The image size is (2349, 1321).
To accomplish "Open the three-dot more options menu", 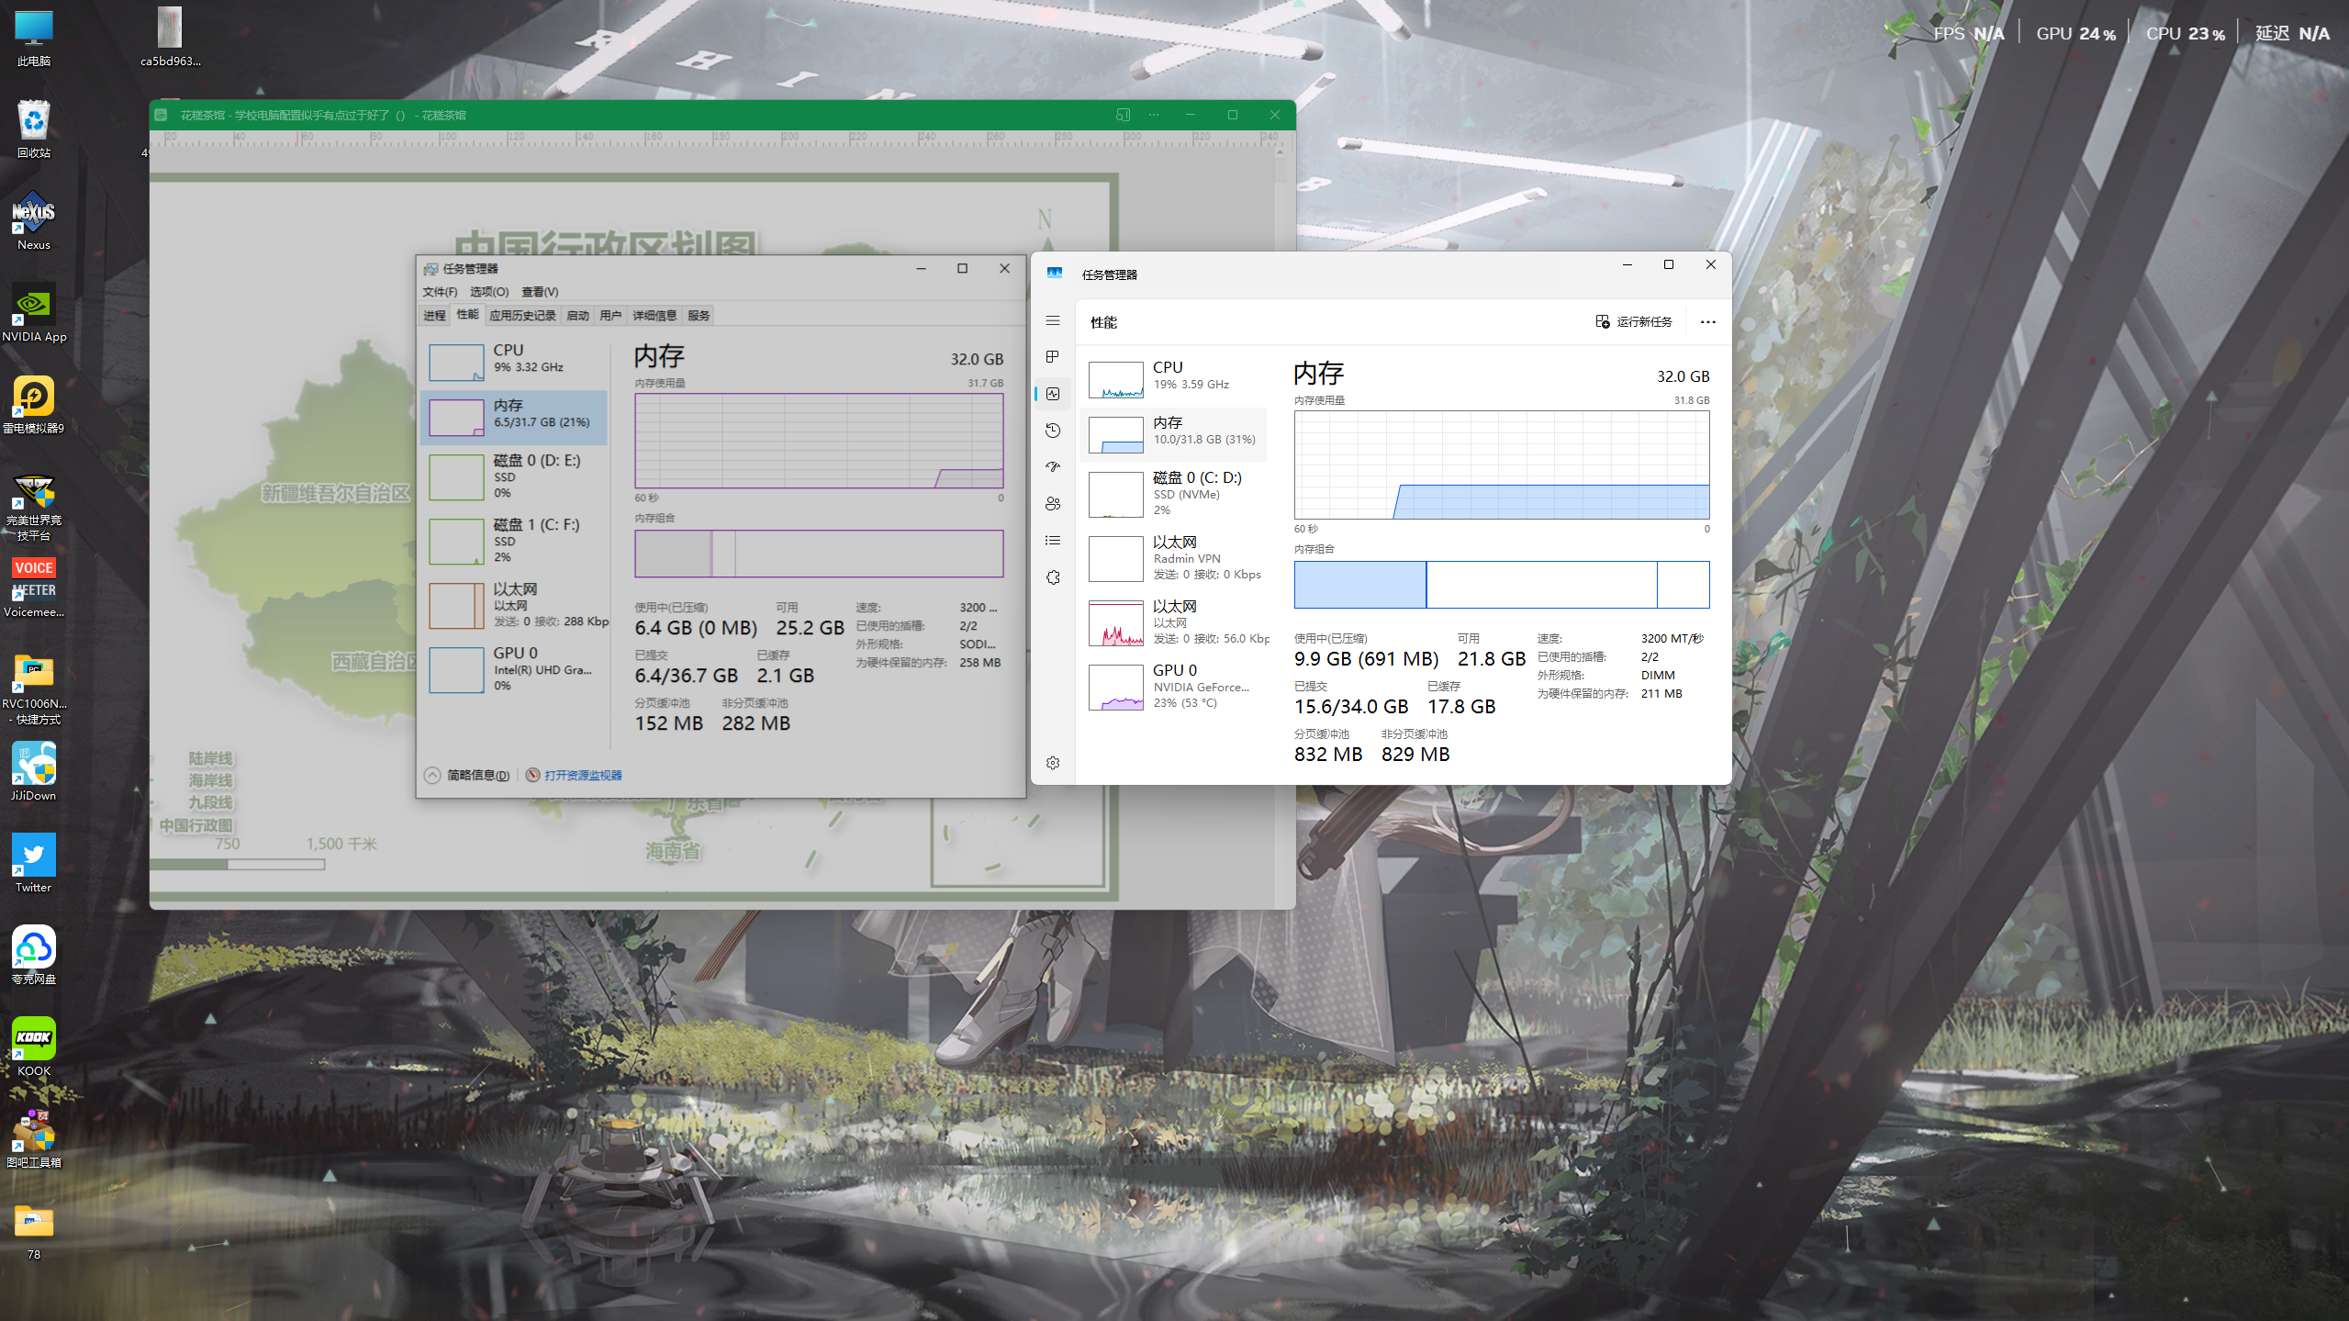I will [x=1707, y=322].
